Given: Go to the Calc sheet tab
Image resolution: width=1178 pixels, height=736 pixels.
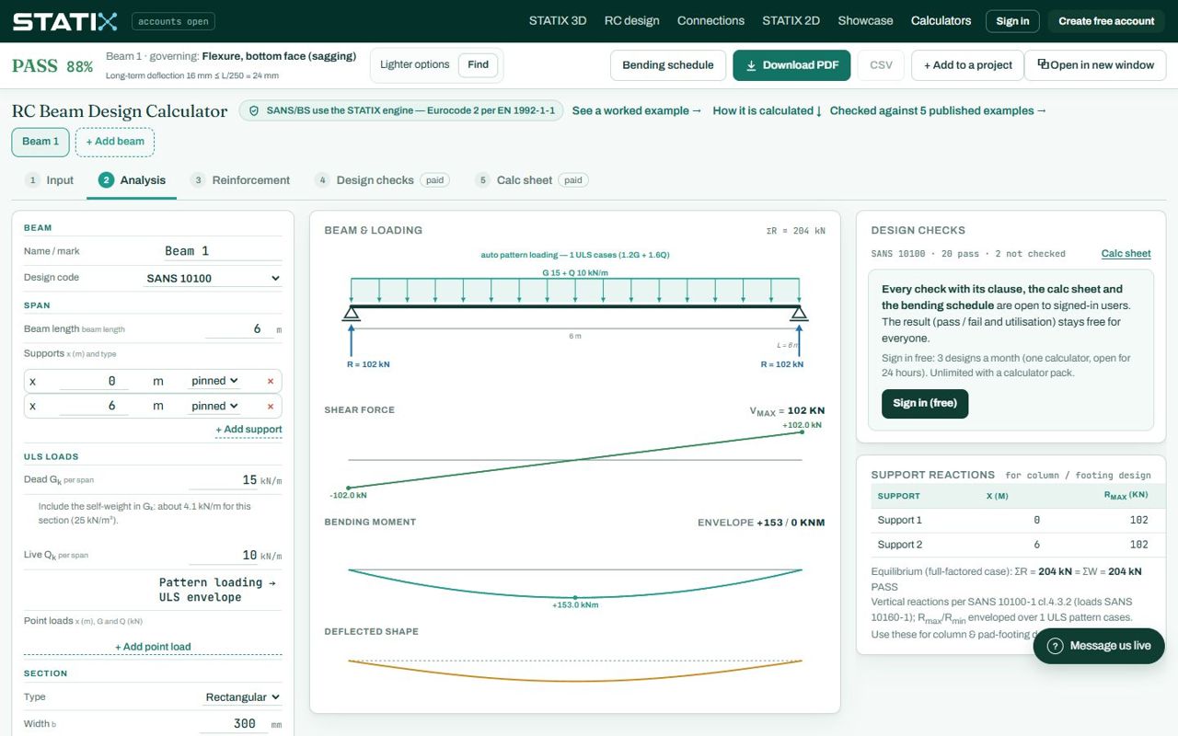Looking at the screenshot, I should click(x=532, y=180).
